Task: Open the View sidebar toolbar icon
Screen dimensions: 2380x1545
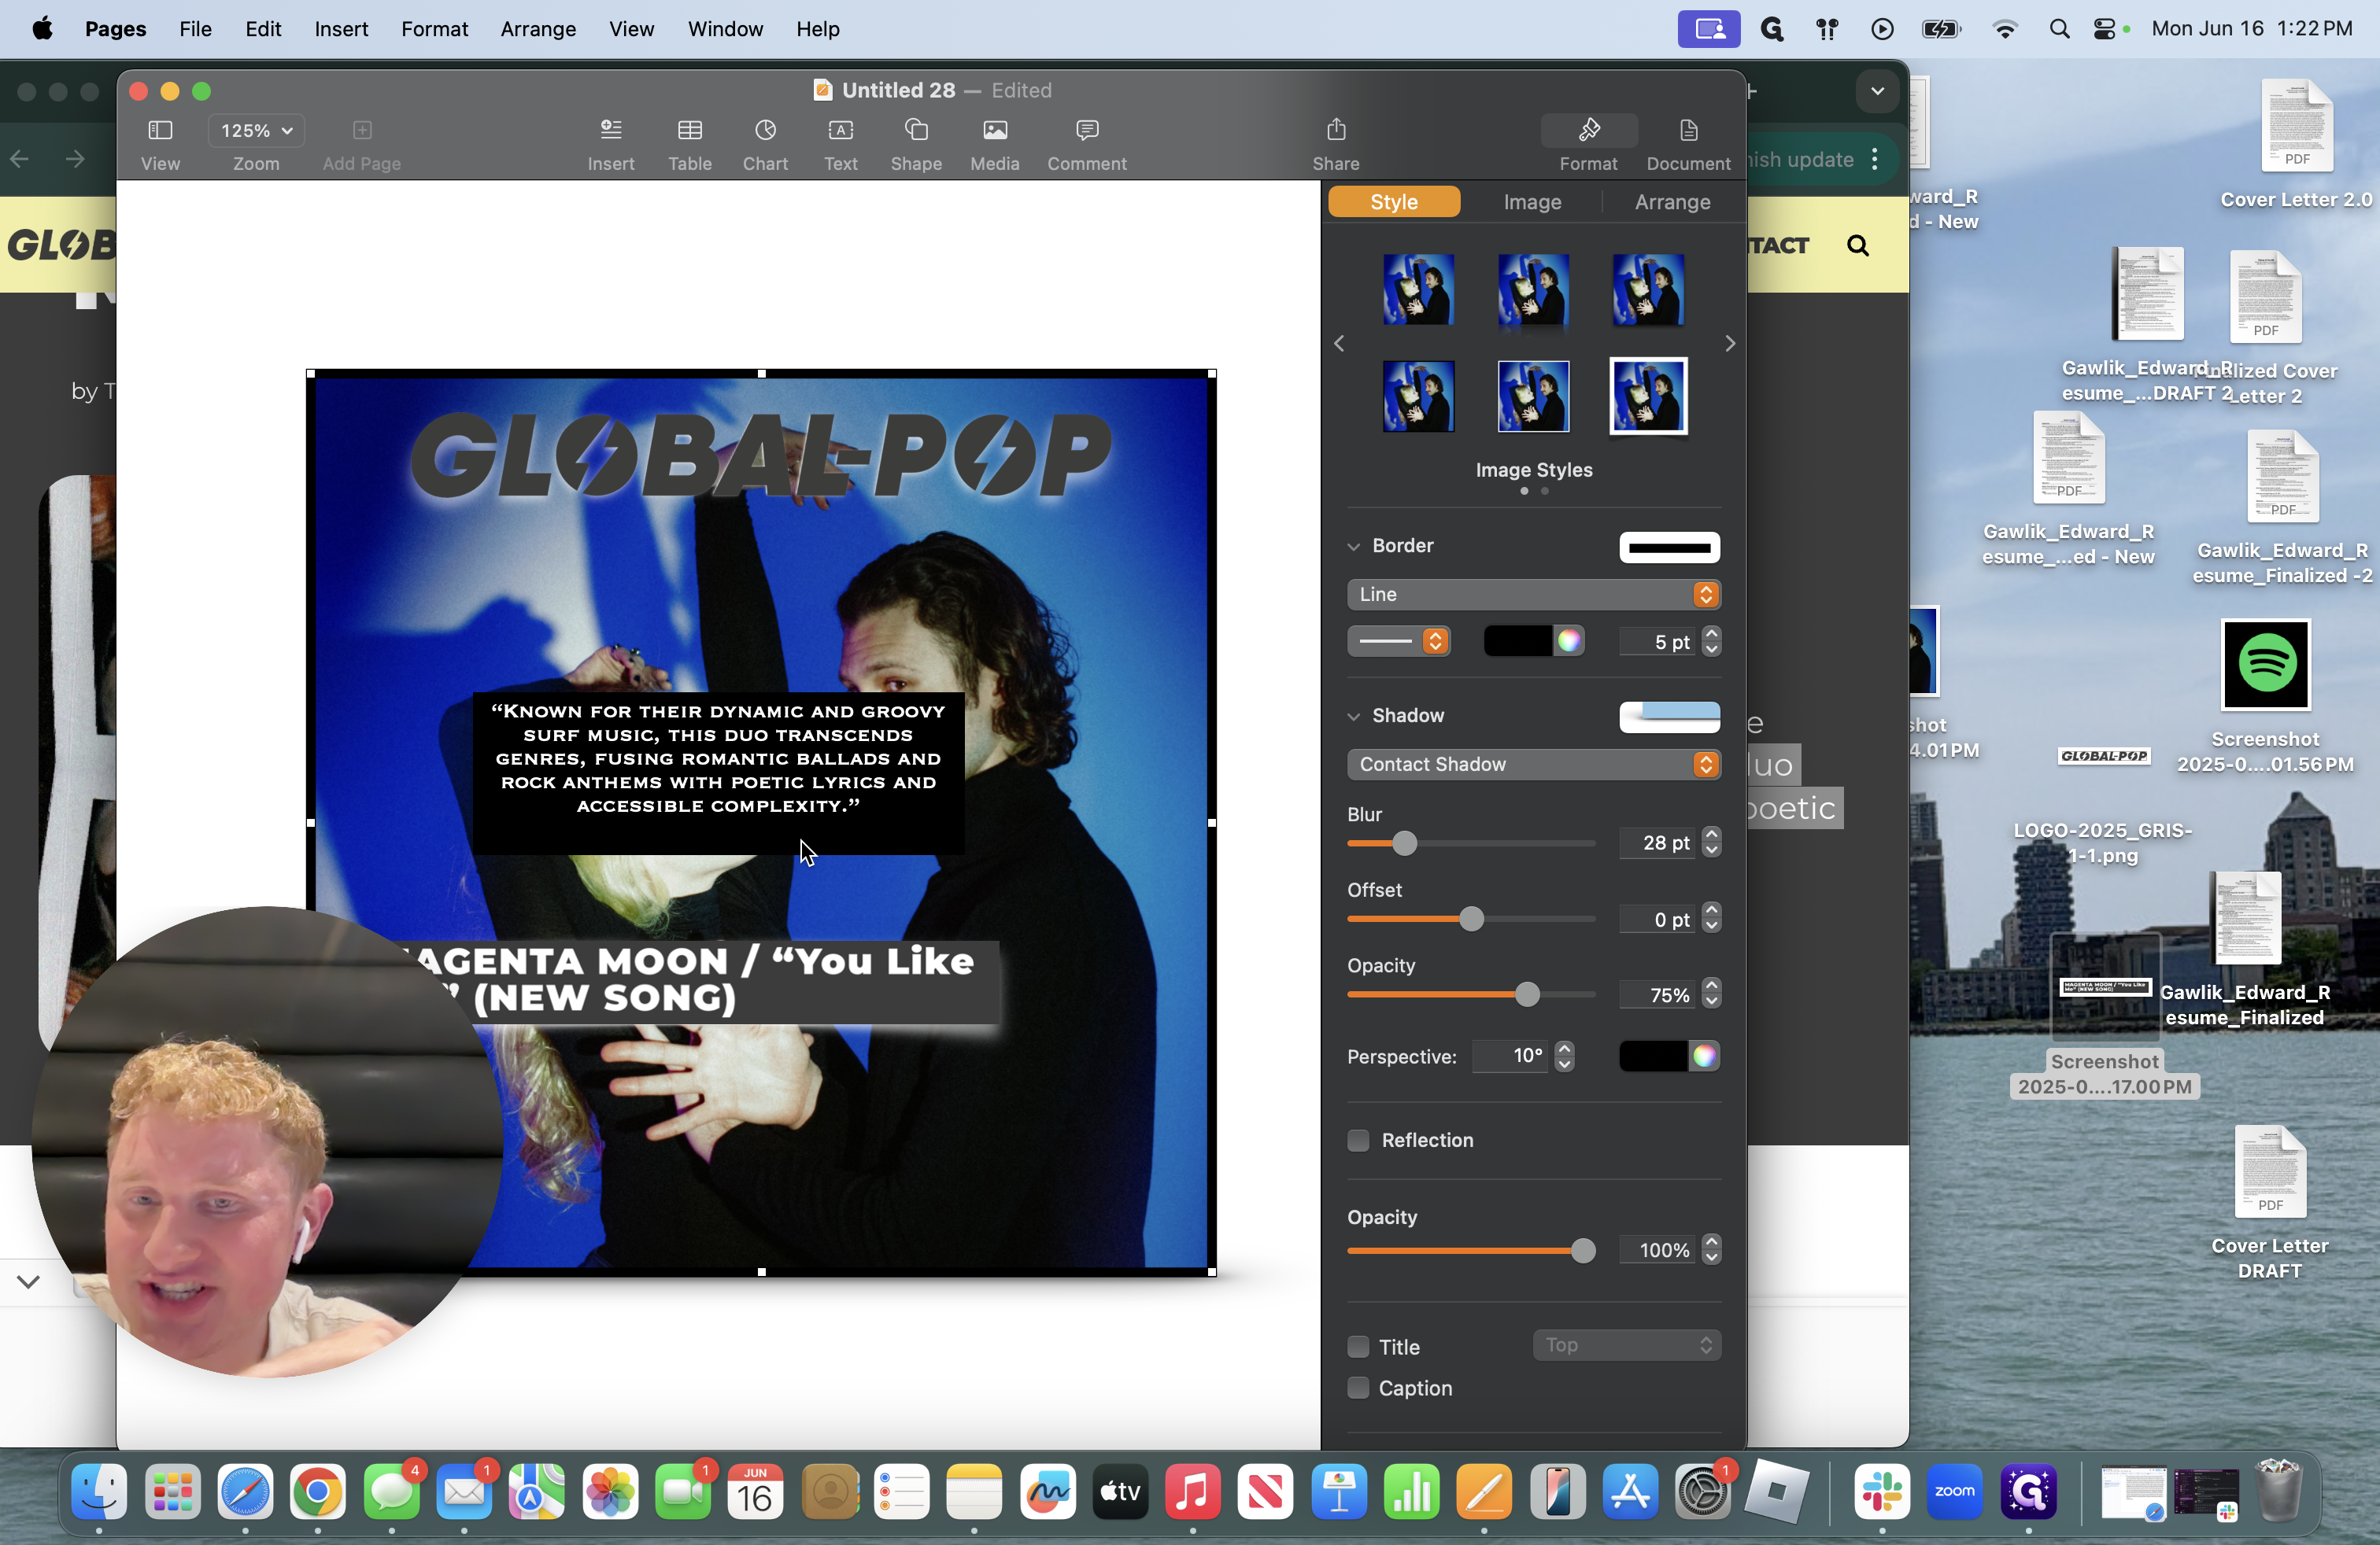Action: pos(160,131)
